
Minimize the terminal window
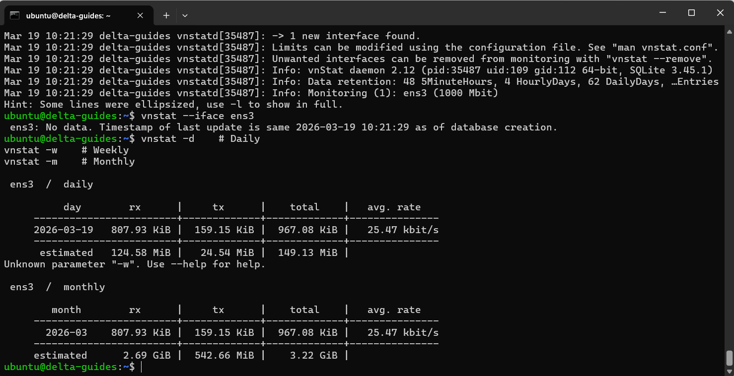(x=662, y=13)
